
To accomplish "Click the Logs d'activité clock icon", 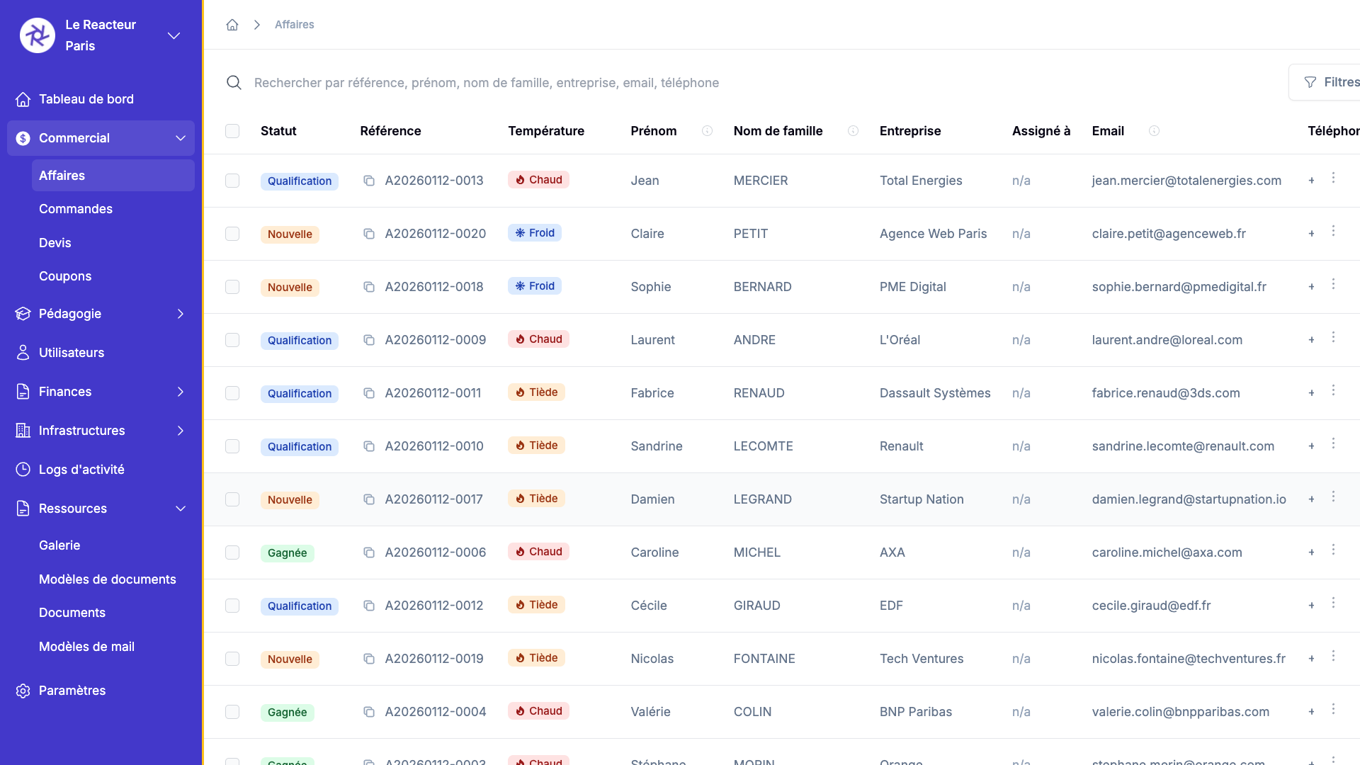I will [23, 469].
